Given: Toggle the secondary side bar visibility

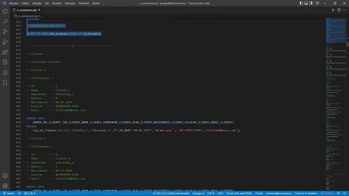Looking at the screenshot, I should click(x=311, y=3).
